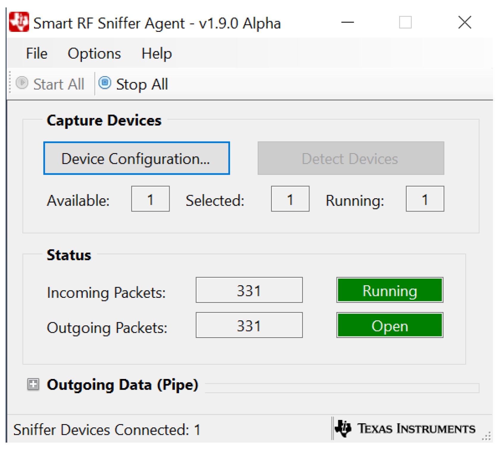Viewport: 501px width, 450px height.
Task: Open the Help menu
Action: (156, 54)
